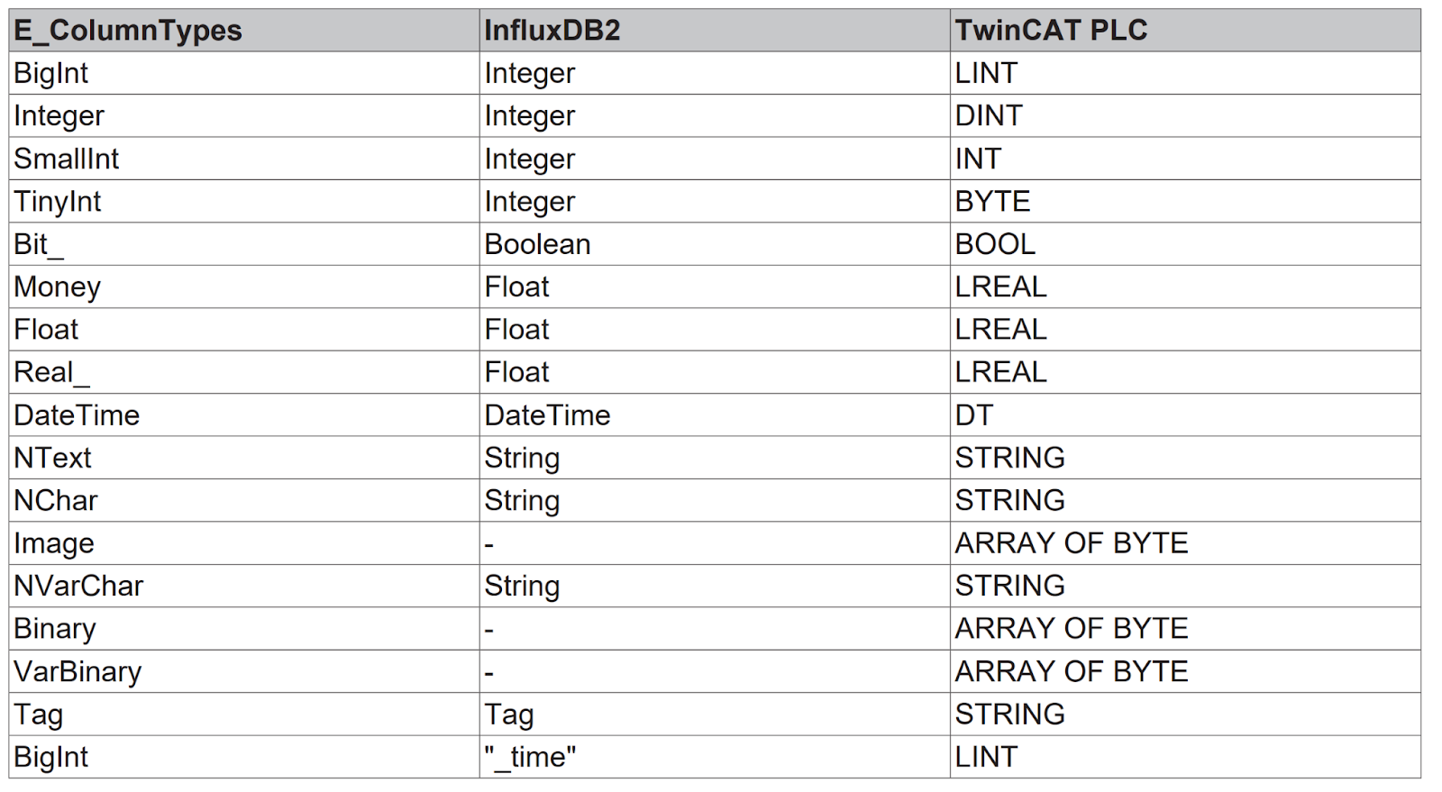Select the Image row label

[244, 543]
